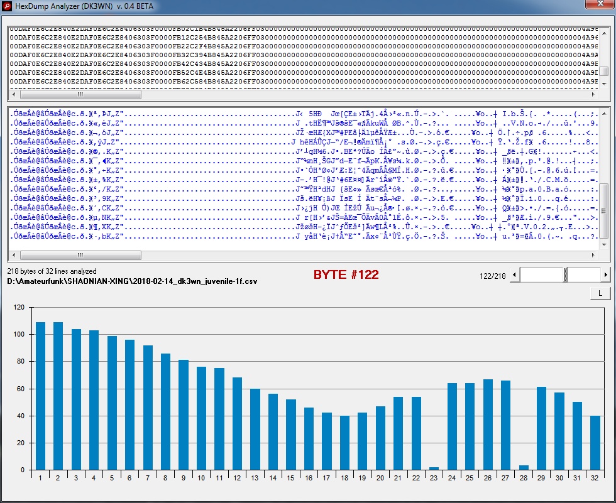The image size is (616, 503).
Task: Click the '218 bytes of 32 lines analyzed' status
Action: click(52, 271)
